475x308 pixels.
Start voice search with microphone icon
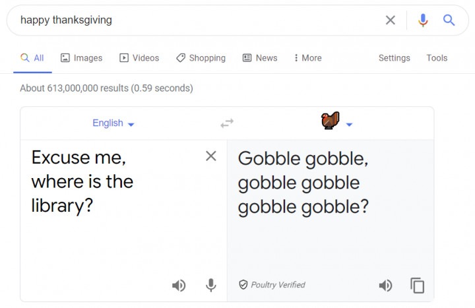(x=423, y=20)
